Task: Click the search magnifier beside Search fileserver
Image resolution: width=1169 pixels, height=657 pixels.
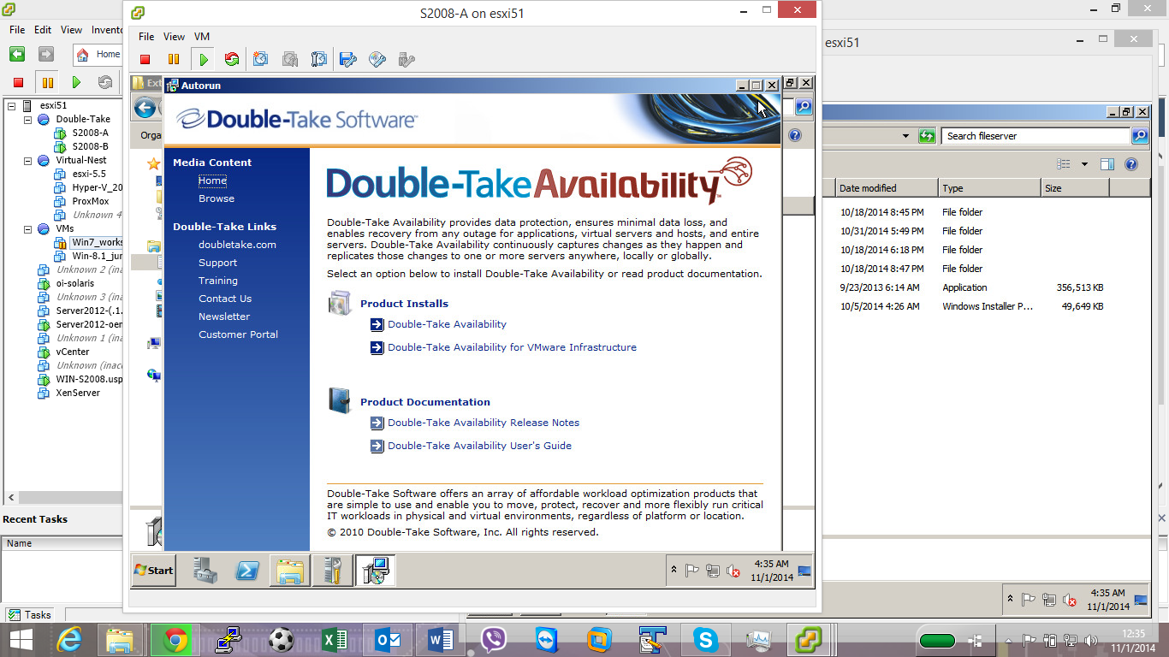Action: (1140, 136)
